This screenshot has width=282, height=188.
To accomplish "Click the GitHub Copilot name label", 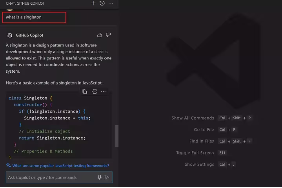I will [x=29, y=35].
